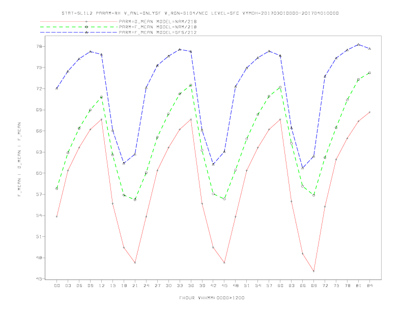Click the x-axis forecast hour label 48
403x311 pixels.
tap(236, 286)
